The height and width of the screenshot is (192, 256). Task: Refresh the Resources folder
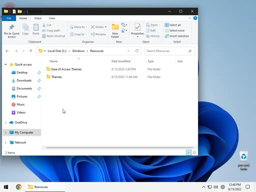pos(137,51)
